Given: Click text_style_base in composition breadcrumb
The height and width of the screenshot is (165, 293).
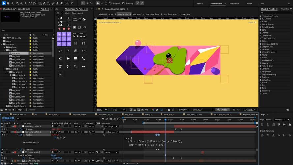Looking at the screenshot, I should [153, 14].
